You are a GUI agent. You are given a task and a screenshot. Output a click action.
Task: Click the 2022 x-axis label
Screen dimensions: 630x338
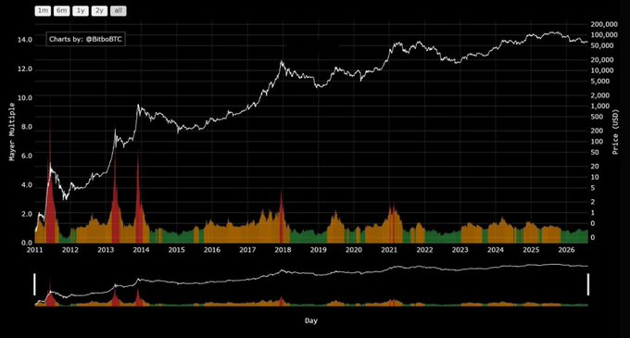[x=424, y=250]
